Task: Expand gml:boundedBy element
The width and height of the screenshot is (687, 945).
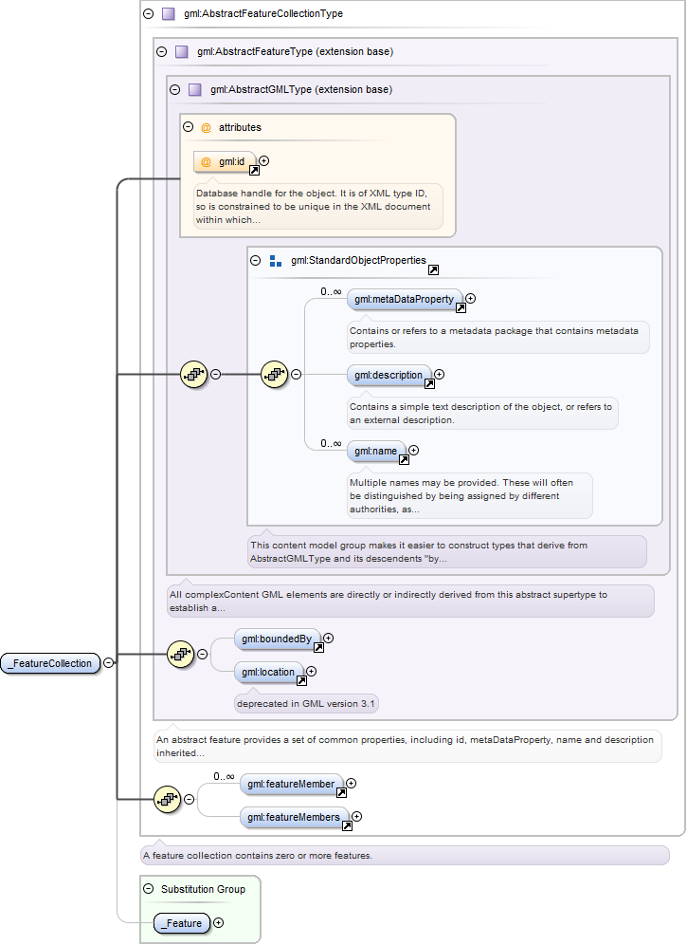Action: tap(328, 638)
